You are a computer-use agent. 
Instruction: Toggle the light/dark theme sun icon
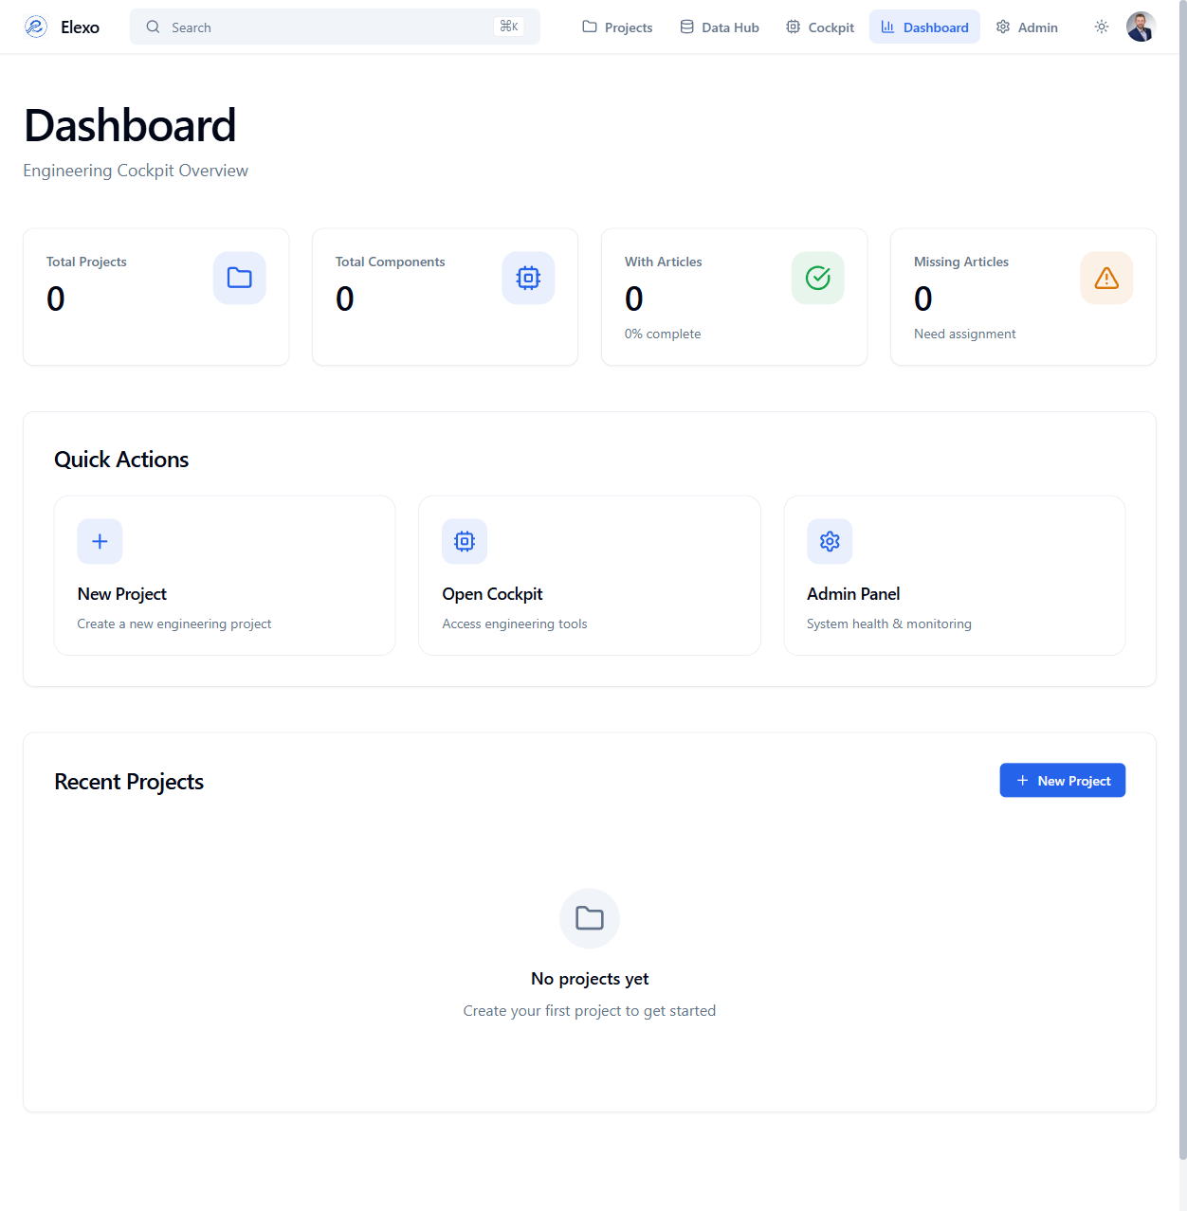click(x=1101, y=27)
